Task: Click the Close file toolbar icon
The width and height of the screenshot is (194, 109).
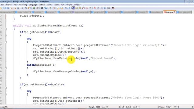Action: [x=12, y=8]
